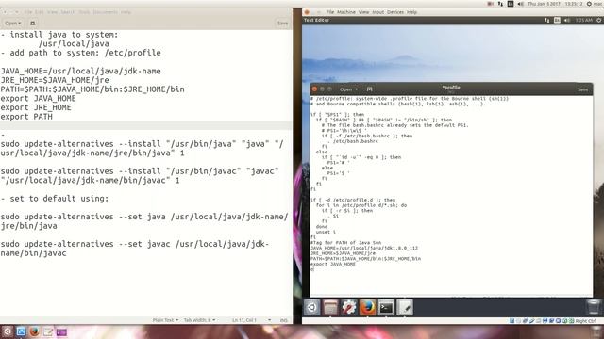Click the host recording indicator in top panel

(x=491, y=4)
